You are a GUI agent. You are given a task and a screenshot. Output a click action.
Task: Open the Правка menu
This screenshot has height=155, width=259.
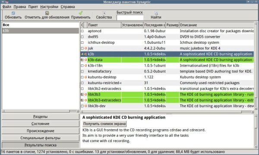(20, 7)
